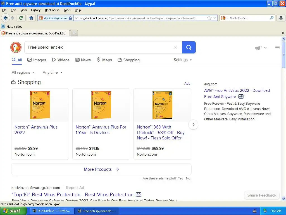Open the Most Visited bookmarks folder
This screenshot has height=215, width=286.
[x=12, y=27]
